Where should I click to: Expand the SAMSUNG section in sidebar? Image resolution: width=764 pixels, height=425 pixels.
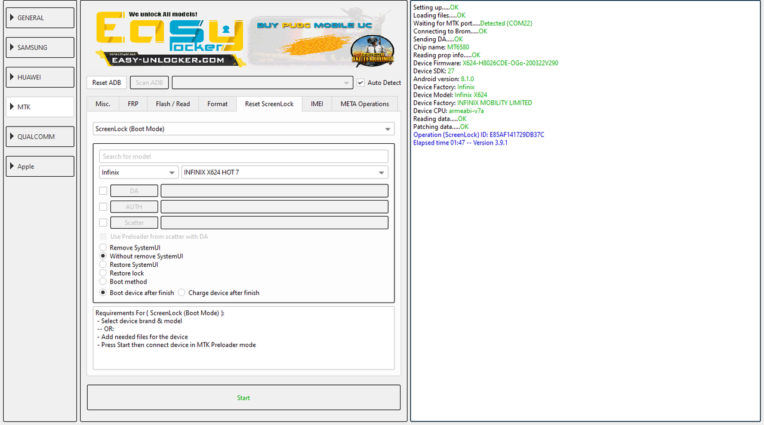click(40, 47)
